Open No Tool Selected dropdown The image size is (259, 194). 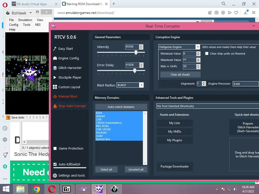point(207,106)
